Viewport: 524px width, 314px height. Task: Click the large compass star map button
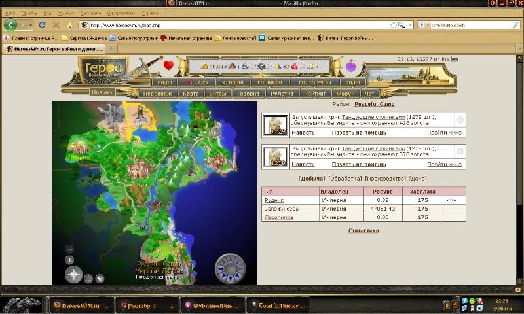(73, 275)
